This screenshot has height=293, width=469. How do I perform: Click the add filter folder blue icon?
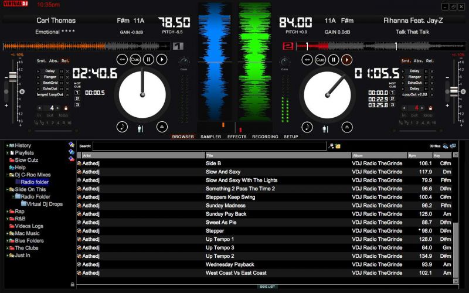pyautogui.click(x=72, y=152)
